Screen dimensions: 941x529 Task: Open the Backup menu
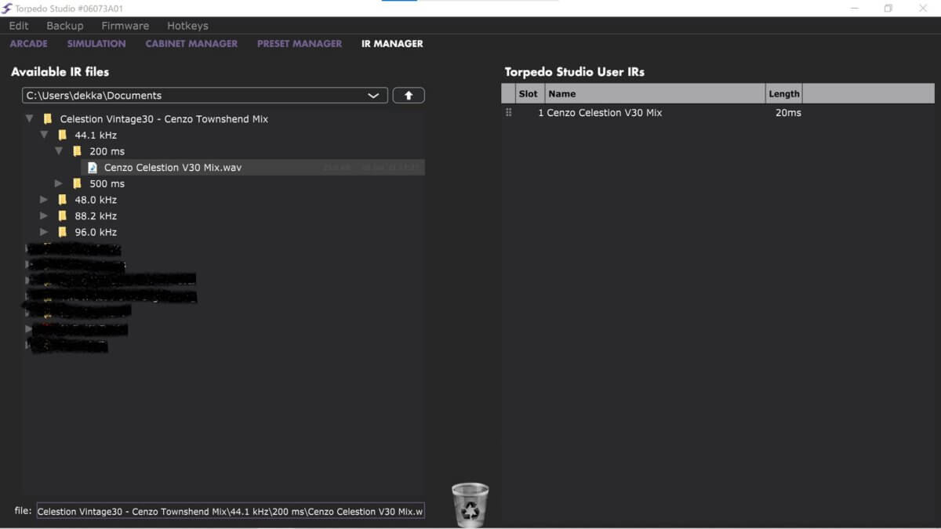click(x=65, y=26)
